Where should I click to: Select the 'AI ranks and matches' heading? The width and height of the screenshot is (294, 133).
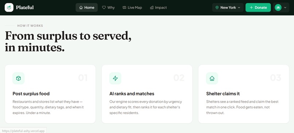(x=132, y=94)
